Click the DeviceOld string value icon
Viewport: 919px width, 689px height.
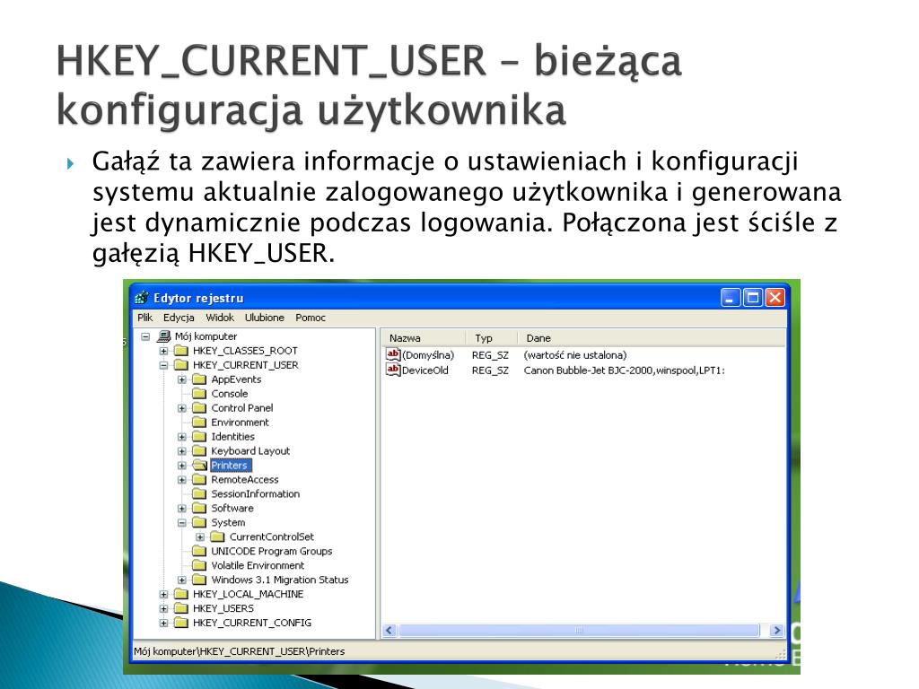tap(393, 370)
